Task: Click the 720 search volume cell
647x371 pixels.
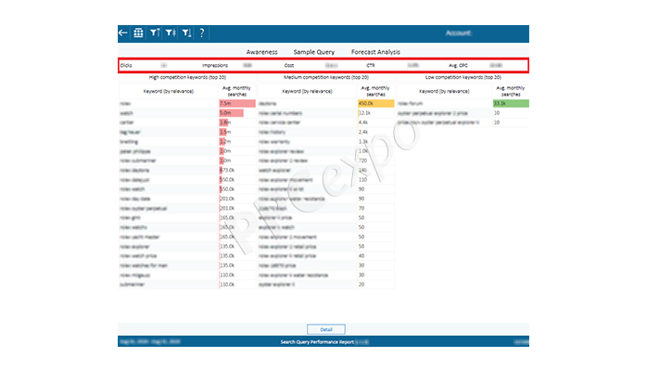Action: click(x=376, y=160)
